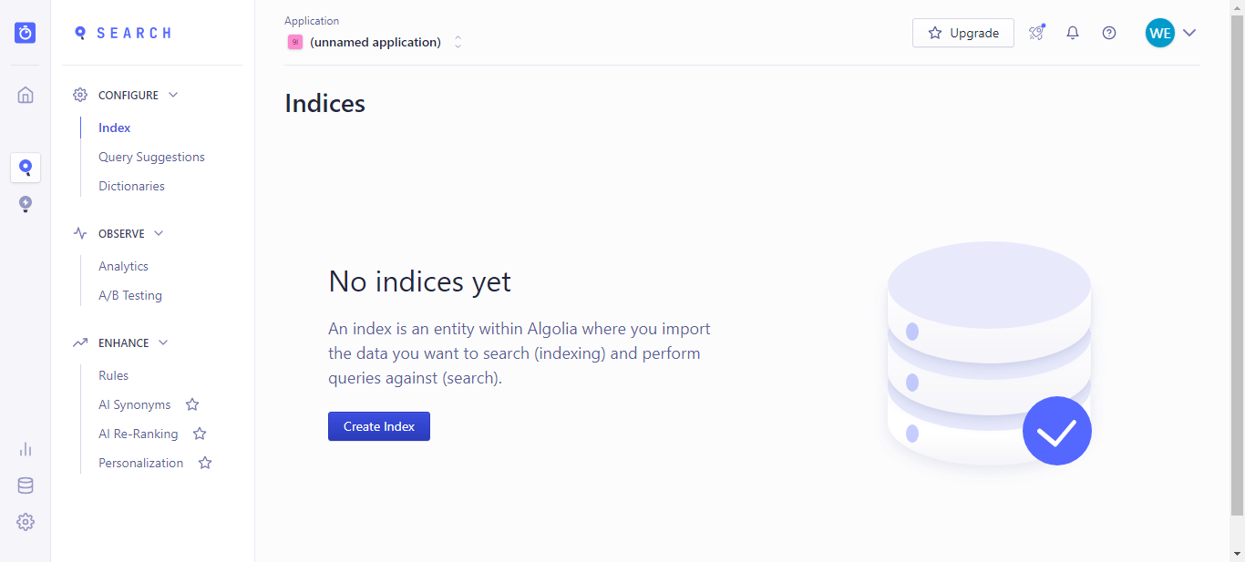This screenshot has width=1245, height=562.
Task: Click the Create Index button
Action: 379,426
